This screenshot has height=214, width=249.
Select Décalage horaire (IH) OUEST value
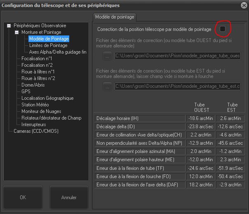202,118
